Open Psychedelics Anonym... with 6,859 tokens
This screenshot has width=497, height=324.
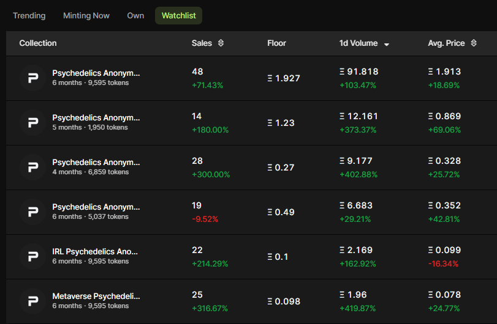96,162
